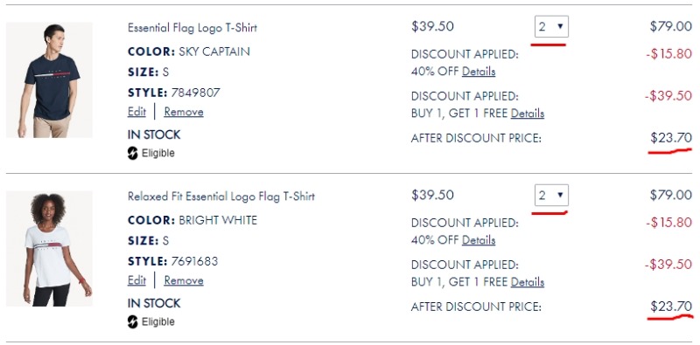View Buy 1 Get 1 Free Details, Bright White shirt
This screenshot has width=700, height=345.
528,282
